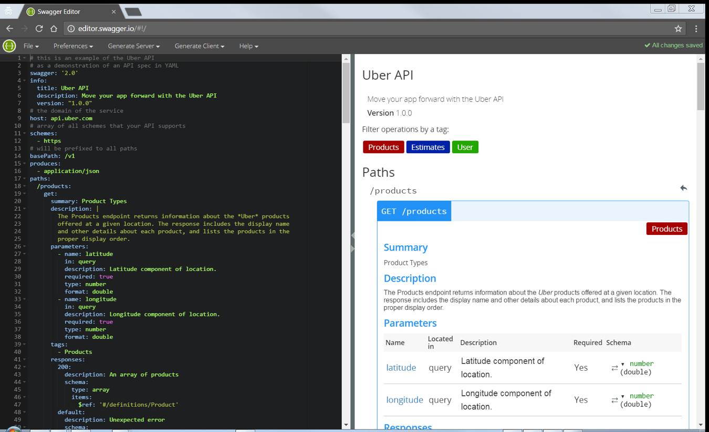Collapse the 200 response block at line 42
This screenshot has width=709, height=432.
point(24,367)
